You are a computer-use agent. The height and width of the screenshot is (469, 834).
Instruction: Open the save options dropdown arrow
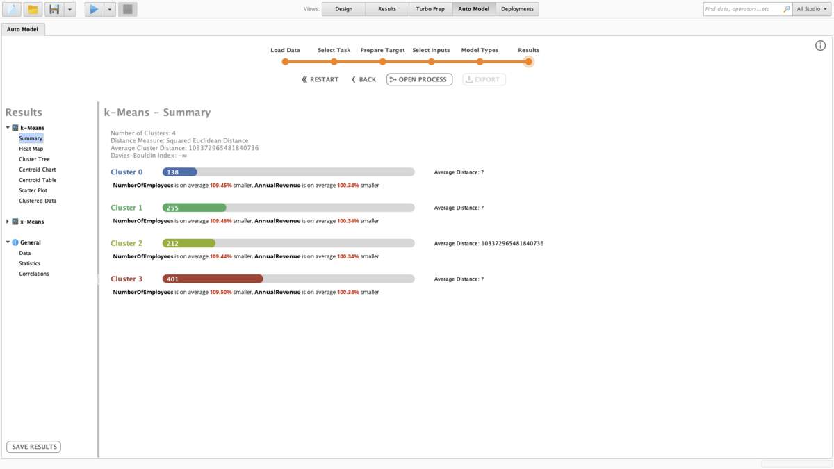[x=69, y=9]
